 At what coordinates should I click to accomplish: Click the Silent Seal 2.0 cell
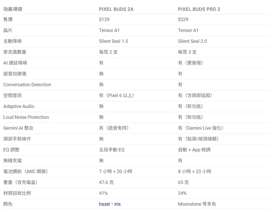pos(192,41)
